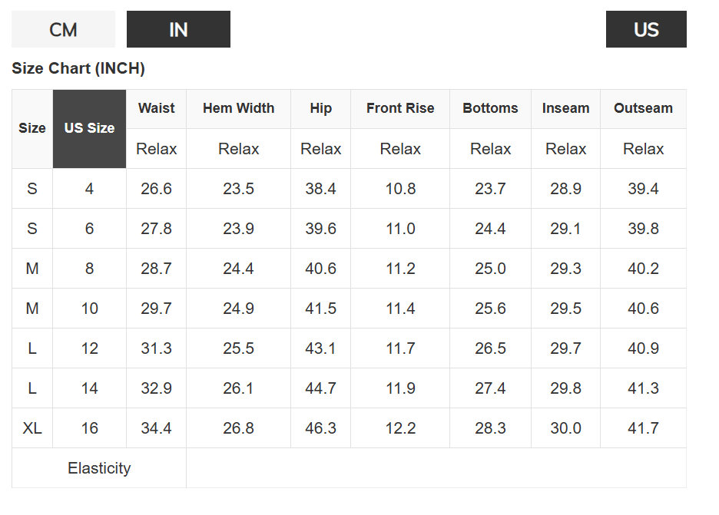Viewport: 719px width, 515px height.
Task: Select the Front Rise header
Action: tap(400, 108)
